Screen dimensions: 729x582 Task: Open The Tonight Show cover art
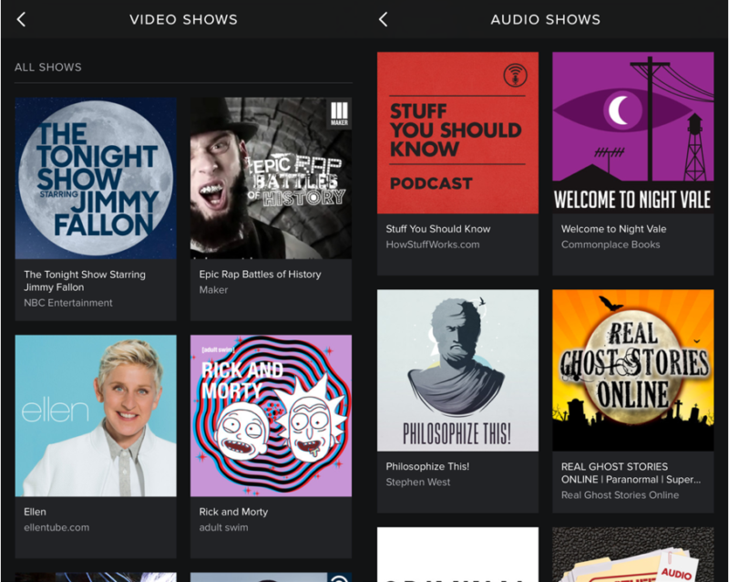[x=96, y=179]
